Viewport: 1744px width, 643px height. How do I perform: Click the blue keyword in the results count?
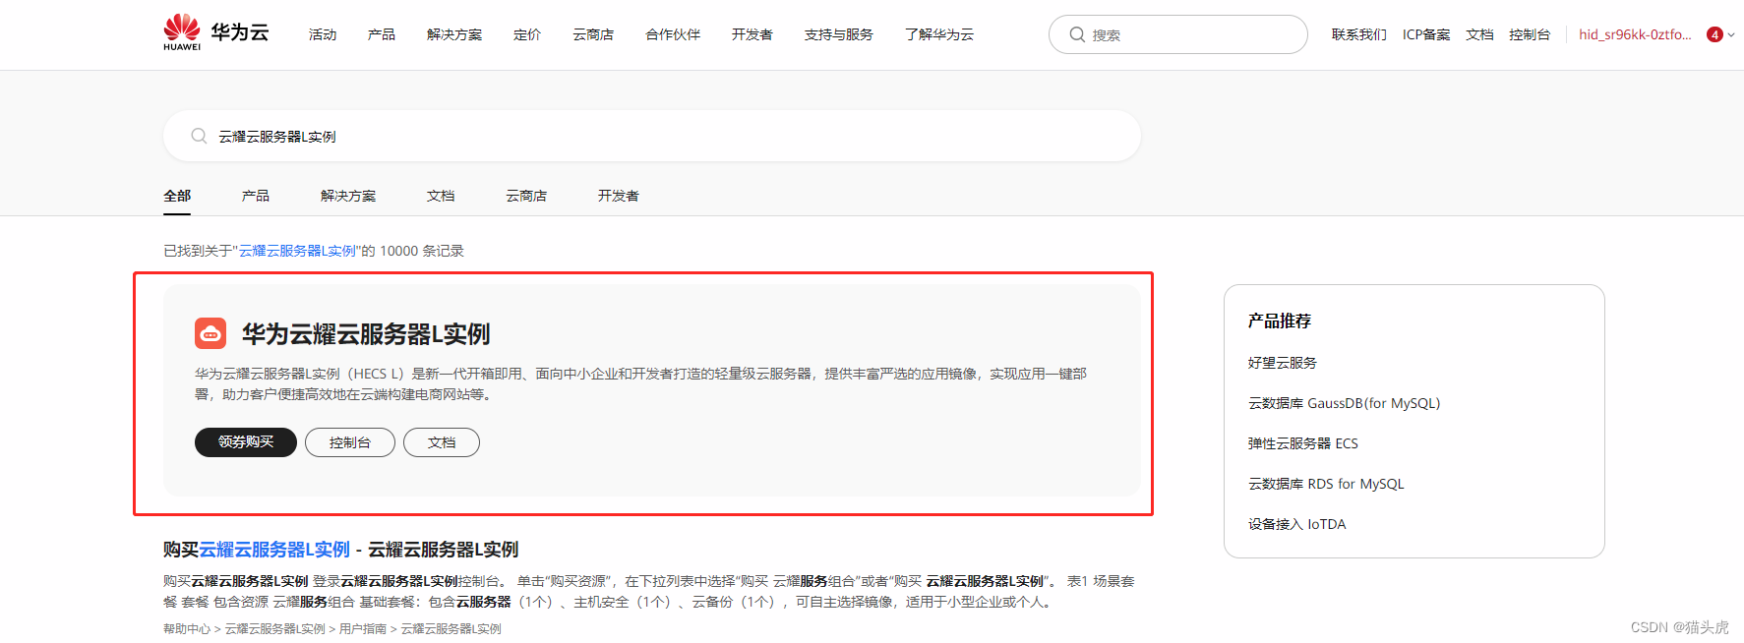[x=297, y=251]
